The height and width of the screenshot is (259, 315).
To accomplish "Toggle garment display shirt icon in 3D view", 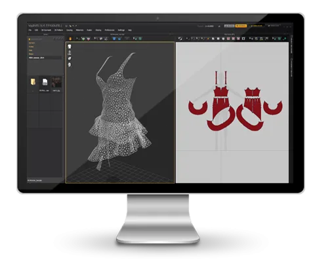I will 70,47.
